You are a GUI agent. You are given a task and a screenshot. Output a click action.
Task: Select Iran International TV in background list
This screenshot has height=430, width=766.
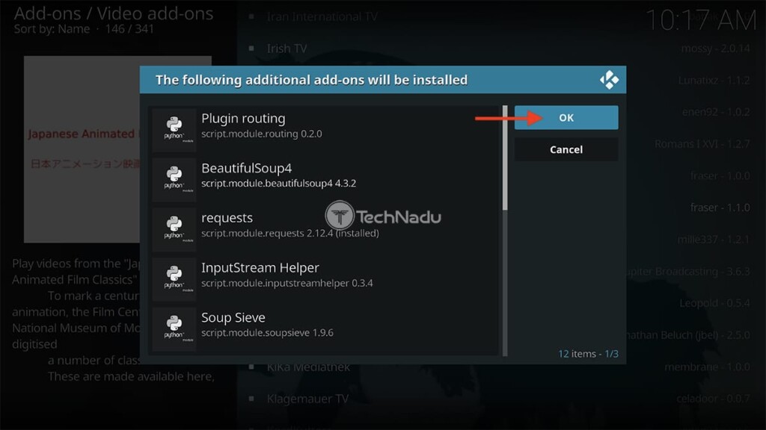point(322,16)
